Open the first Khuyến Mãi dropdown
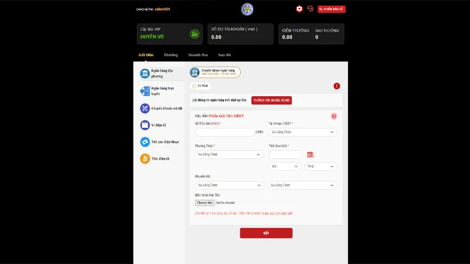Image resolution: width=470 pixels, height=264 pixels. 229,185
